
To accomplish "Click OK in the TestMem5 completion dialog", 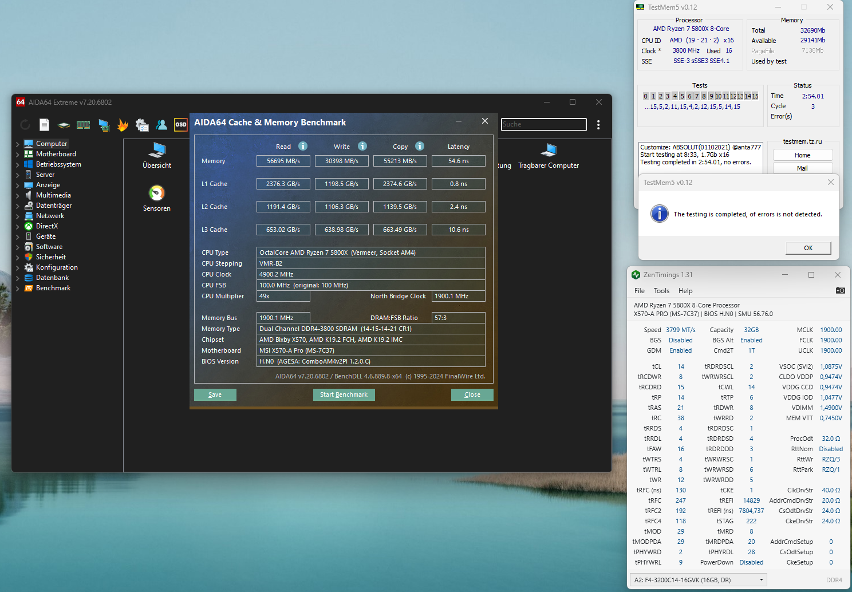I will (808, 248).
